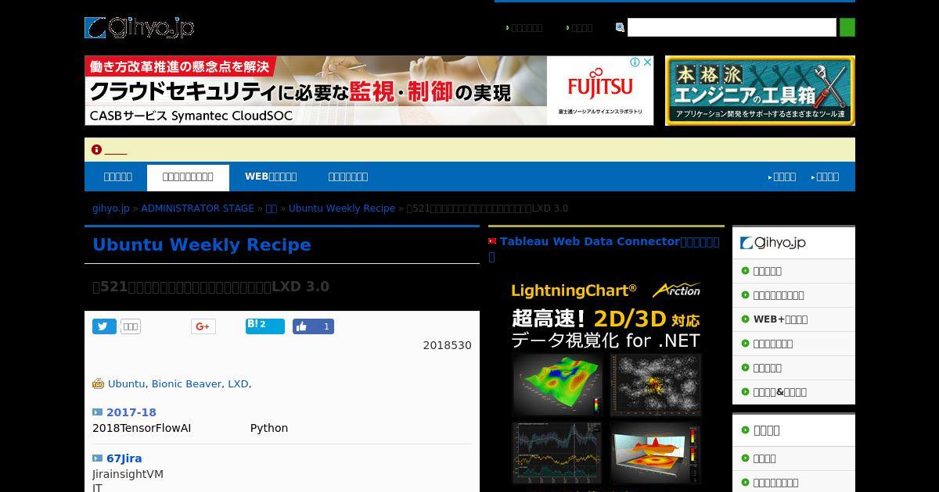Select the WEB tab in the blue navigation bar

271,176
